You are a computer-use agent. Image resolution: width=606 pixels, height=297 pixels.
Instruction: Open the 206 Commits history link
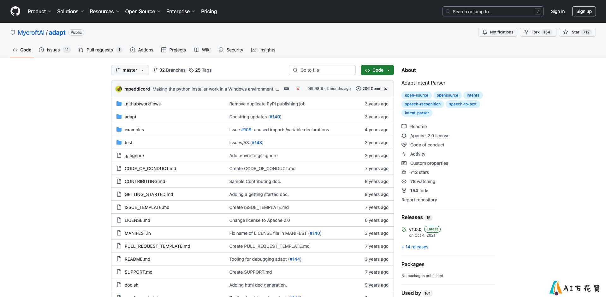click(x=371, y=89)
